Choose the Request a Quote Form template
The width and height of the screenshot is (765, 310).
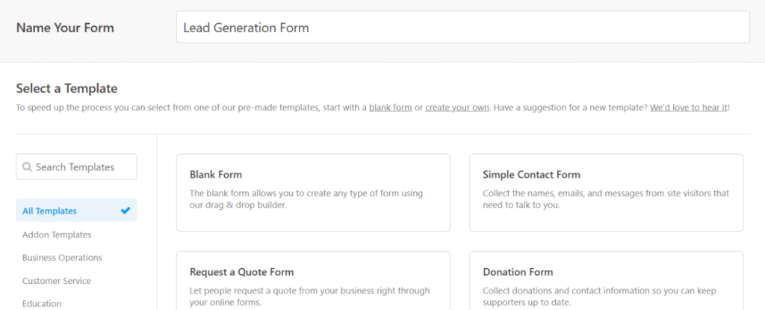pyautogui.click(x=313, y=281)
